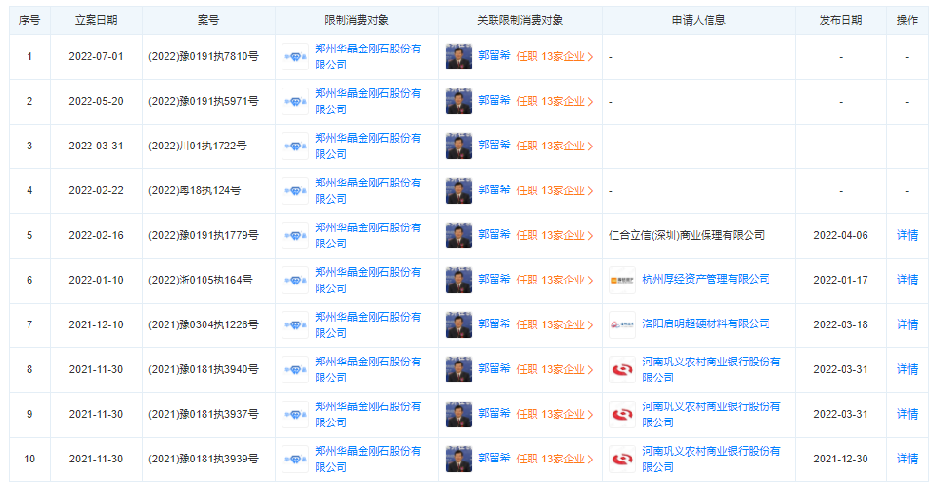
Task: Click the 关联限制消费对象 column header
Action: [x=520, y=20]
